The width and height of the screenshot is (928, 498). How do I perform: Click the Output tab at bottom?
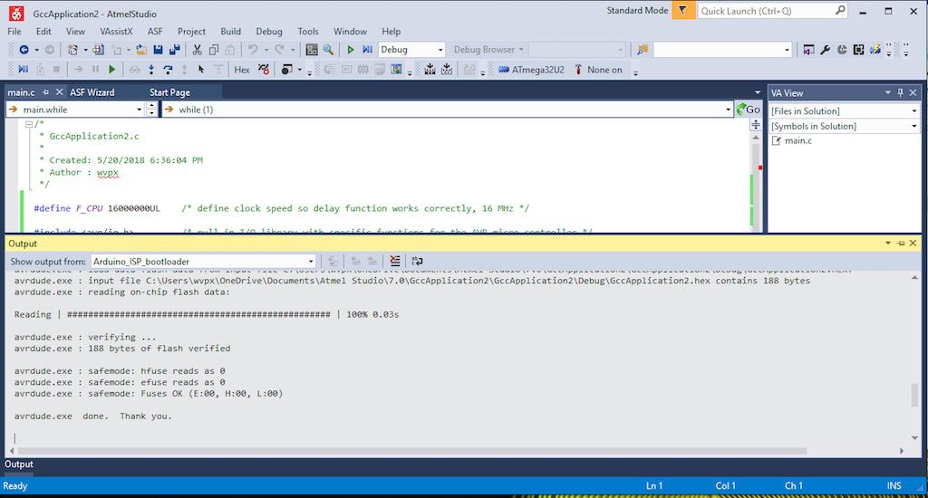point(18,464)
